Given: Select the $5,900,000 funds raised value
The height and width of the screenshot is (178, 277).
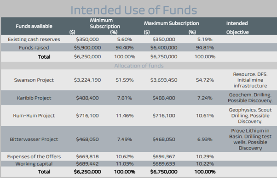Looking at the screenshot, I should coord(87,48).
